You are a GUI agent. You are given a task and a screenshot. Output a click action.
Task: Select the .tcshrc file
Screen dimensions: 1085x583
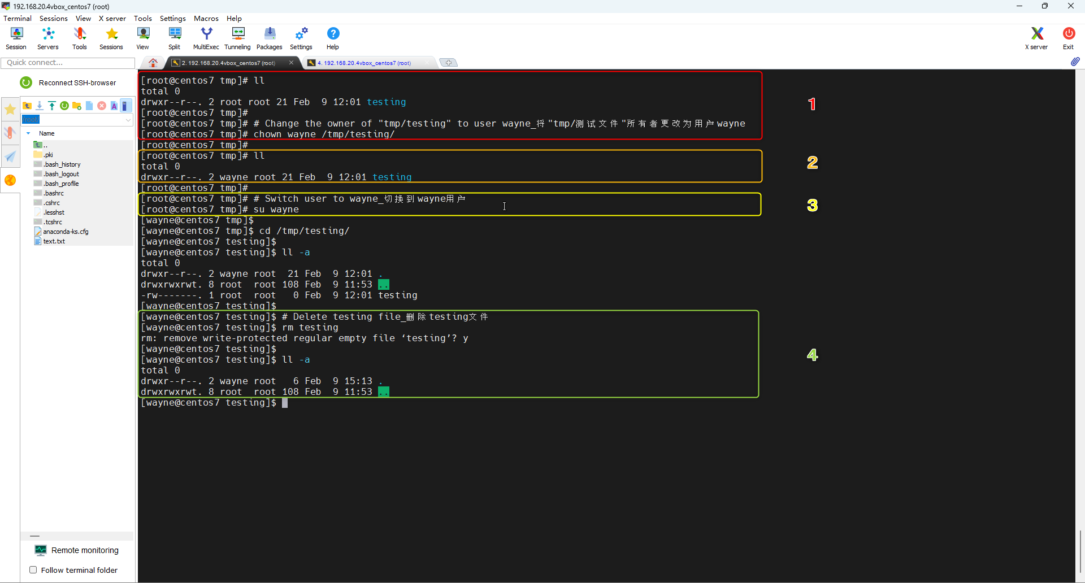[48, 222]
